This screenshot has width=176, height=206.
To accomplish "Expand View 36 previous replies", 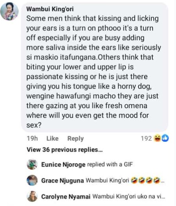I will [x=64, y=150].
